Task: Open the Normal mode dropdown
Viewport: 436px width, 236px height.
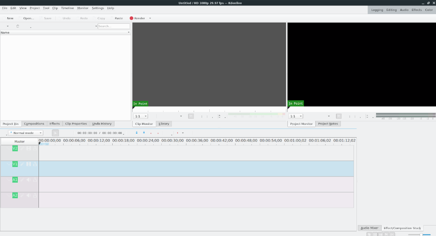Action: (25, 133)
